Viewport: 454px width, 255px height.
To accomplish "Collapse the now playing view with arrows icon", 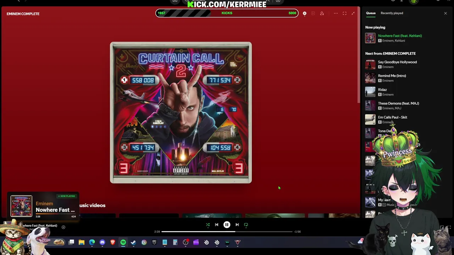I will tap(353, 13).
